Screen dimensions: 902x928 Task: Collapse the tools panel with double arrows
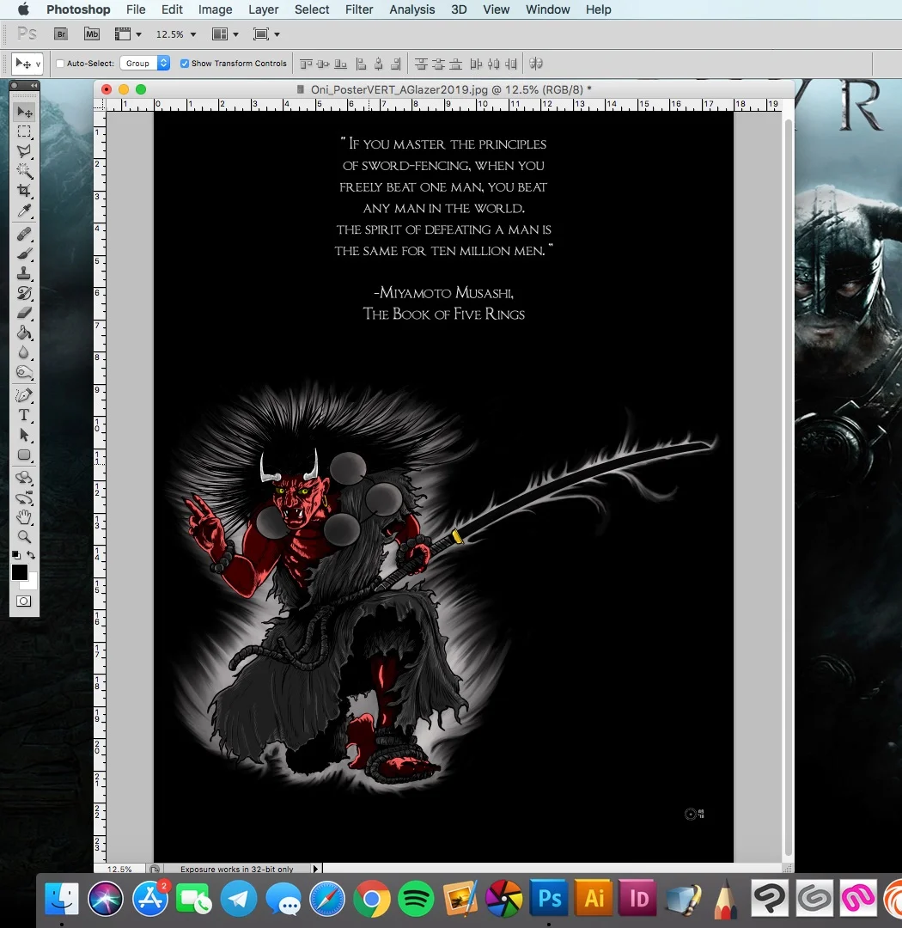tap(34, 86)
